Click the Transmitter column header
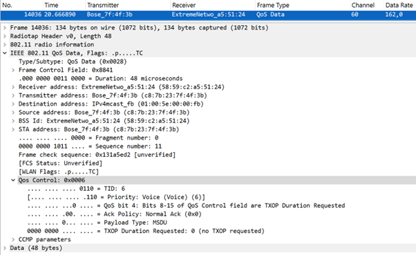 coord(128,5)
